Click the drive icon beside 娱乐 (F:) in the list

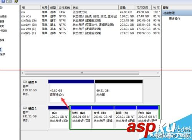click(x=23, y=33)
